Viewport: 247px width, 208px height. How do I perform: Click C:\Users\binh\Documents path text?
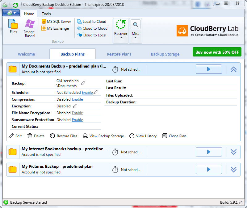68,83
